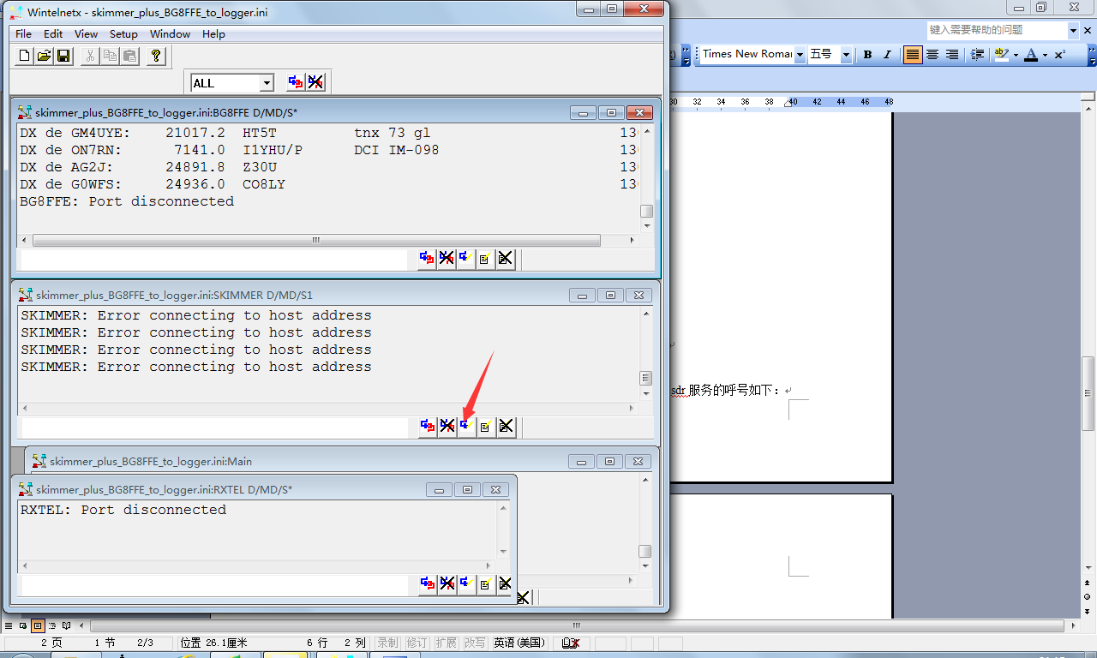Clear the SKIMMER window with crossed note icon
Screen dimensions: 1097x658
point(506,426)
